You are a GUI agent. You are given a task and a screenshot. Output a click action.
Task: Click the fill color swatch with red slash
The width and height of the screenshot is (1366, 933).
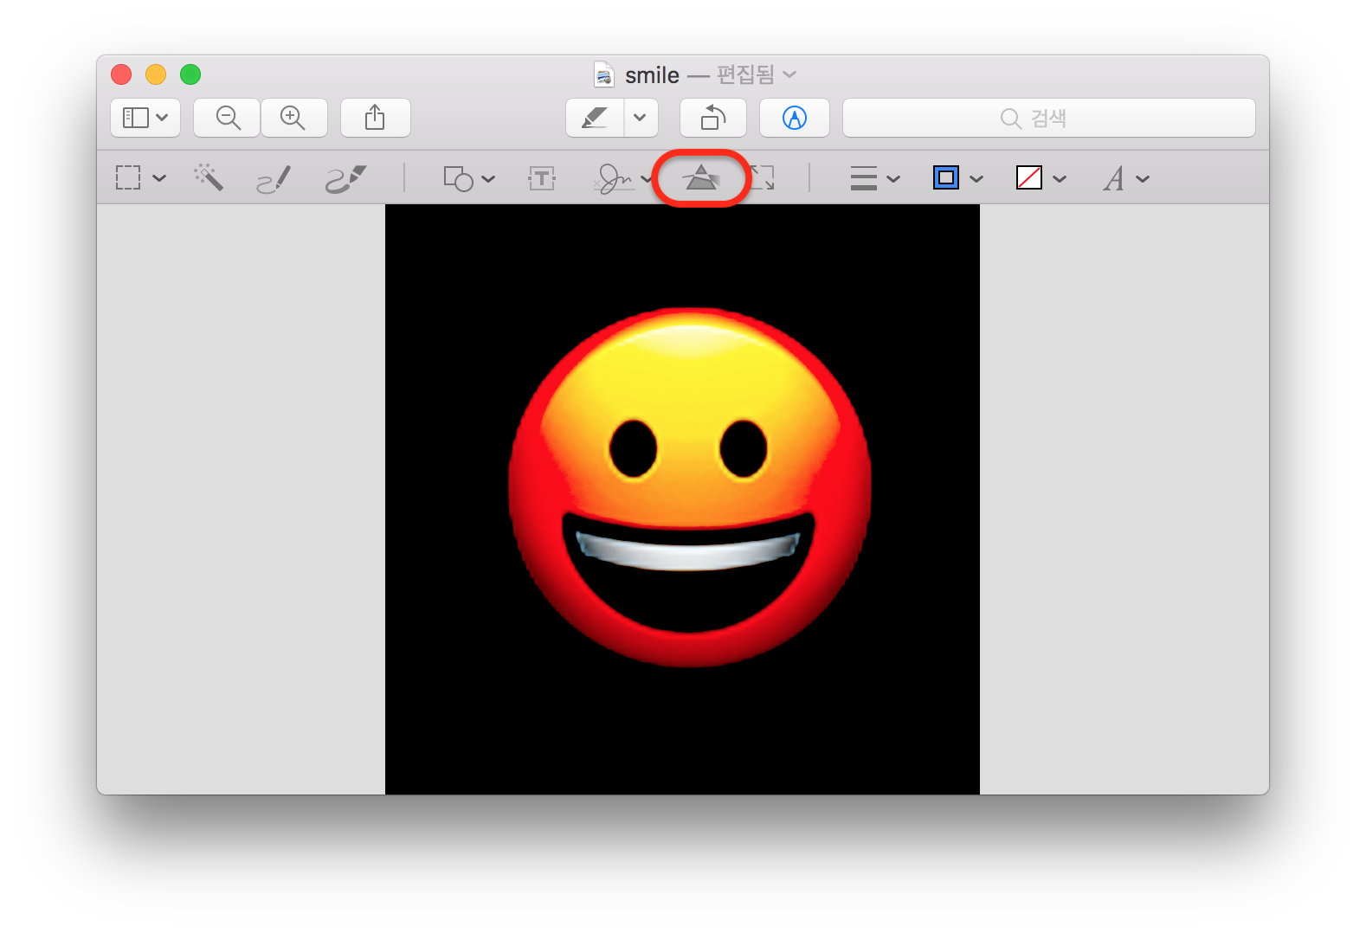(x=1029, y=177)
